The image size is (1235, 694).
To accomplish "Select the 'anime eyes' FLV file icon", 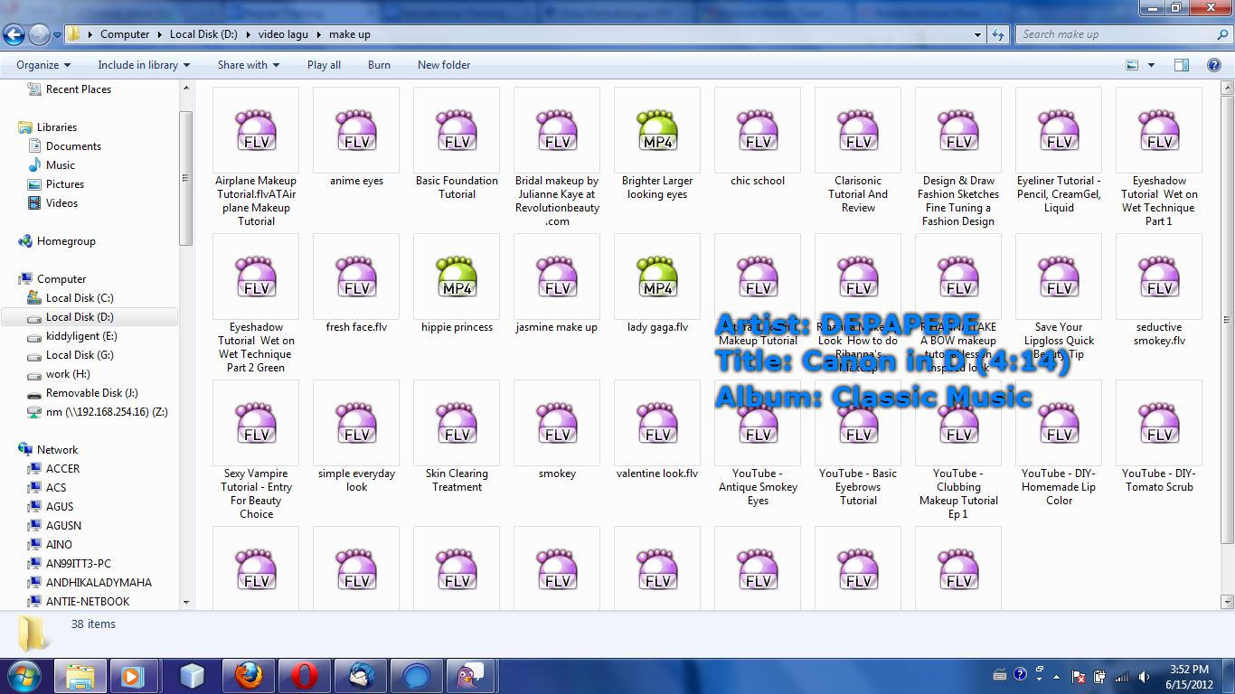I will point(356,130).
